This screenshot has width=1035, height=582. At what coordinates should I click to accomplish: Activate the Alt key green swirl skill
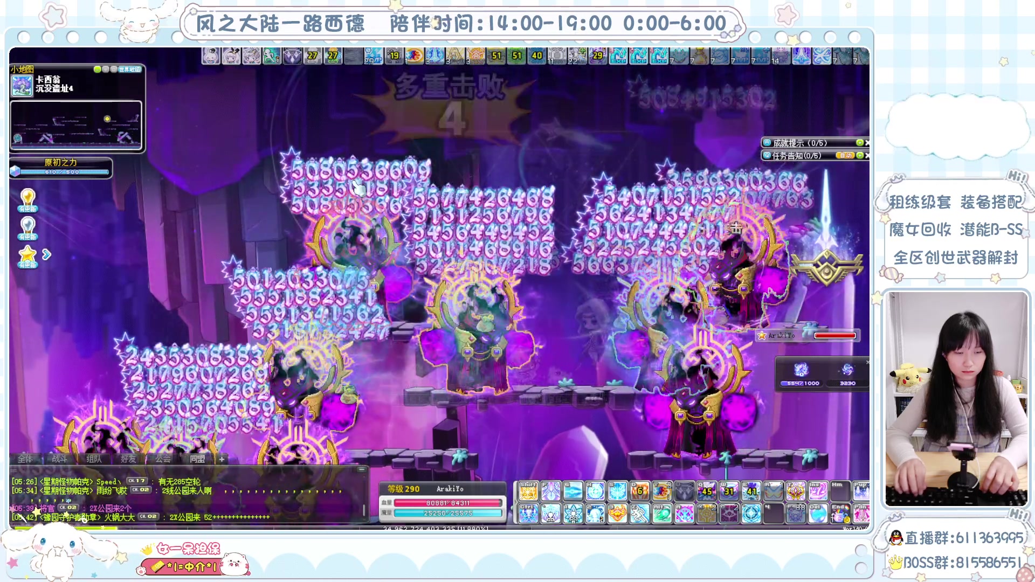(662, 514)
